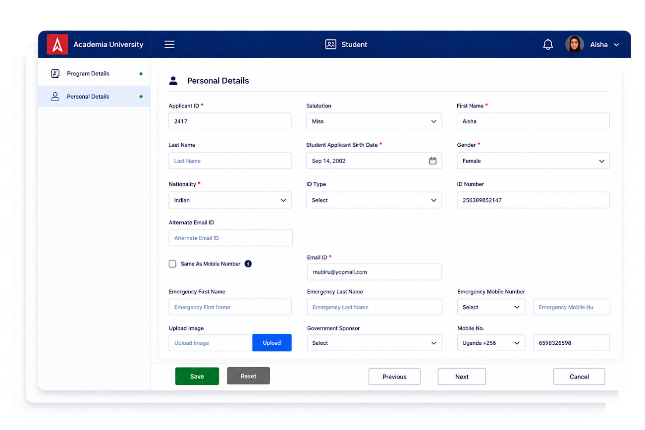Click the Last Name field
This screenshot has width=645, height=430.
pos(230,161)
